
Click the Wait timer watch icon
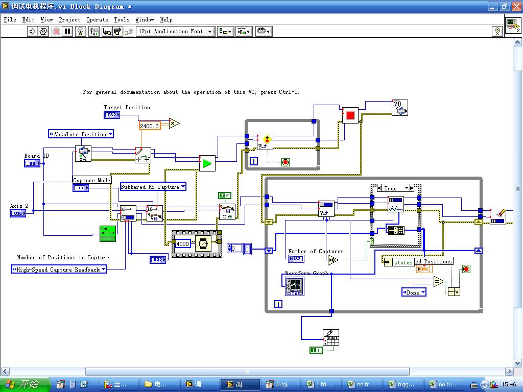click(204, 244)
